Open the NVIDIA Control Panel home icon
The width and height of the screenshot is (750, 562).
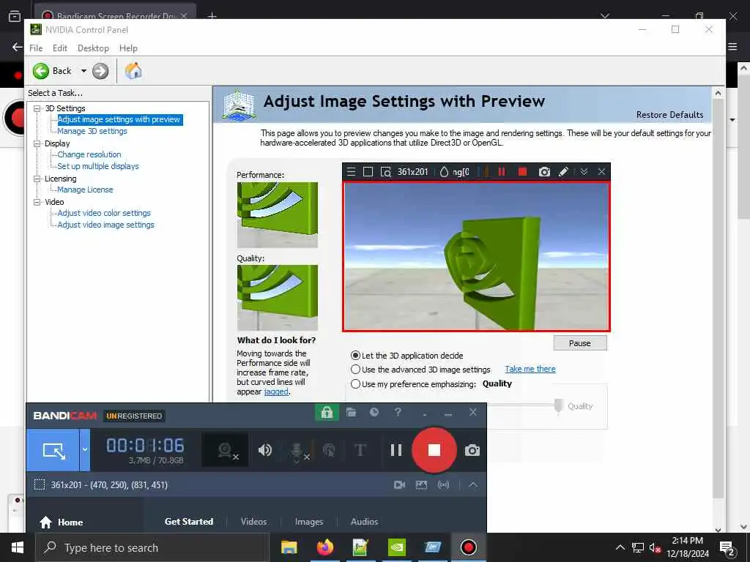[133, 71]
